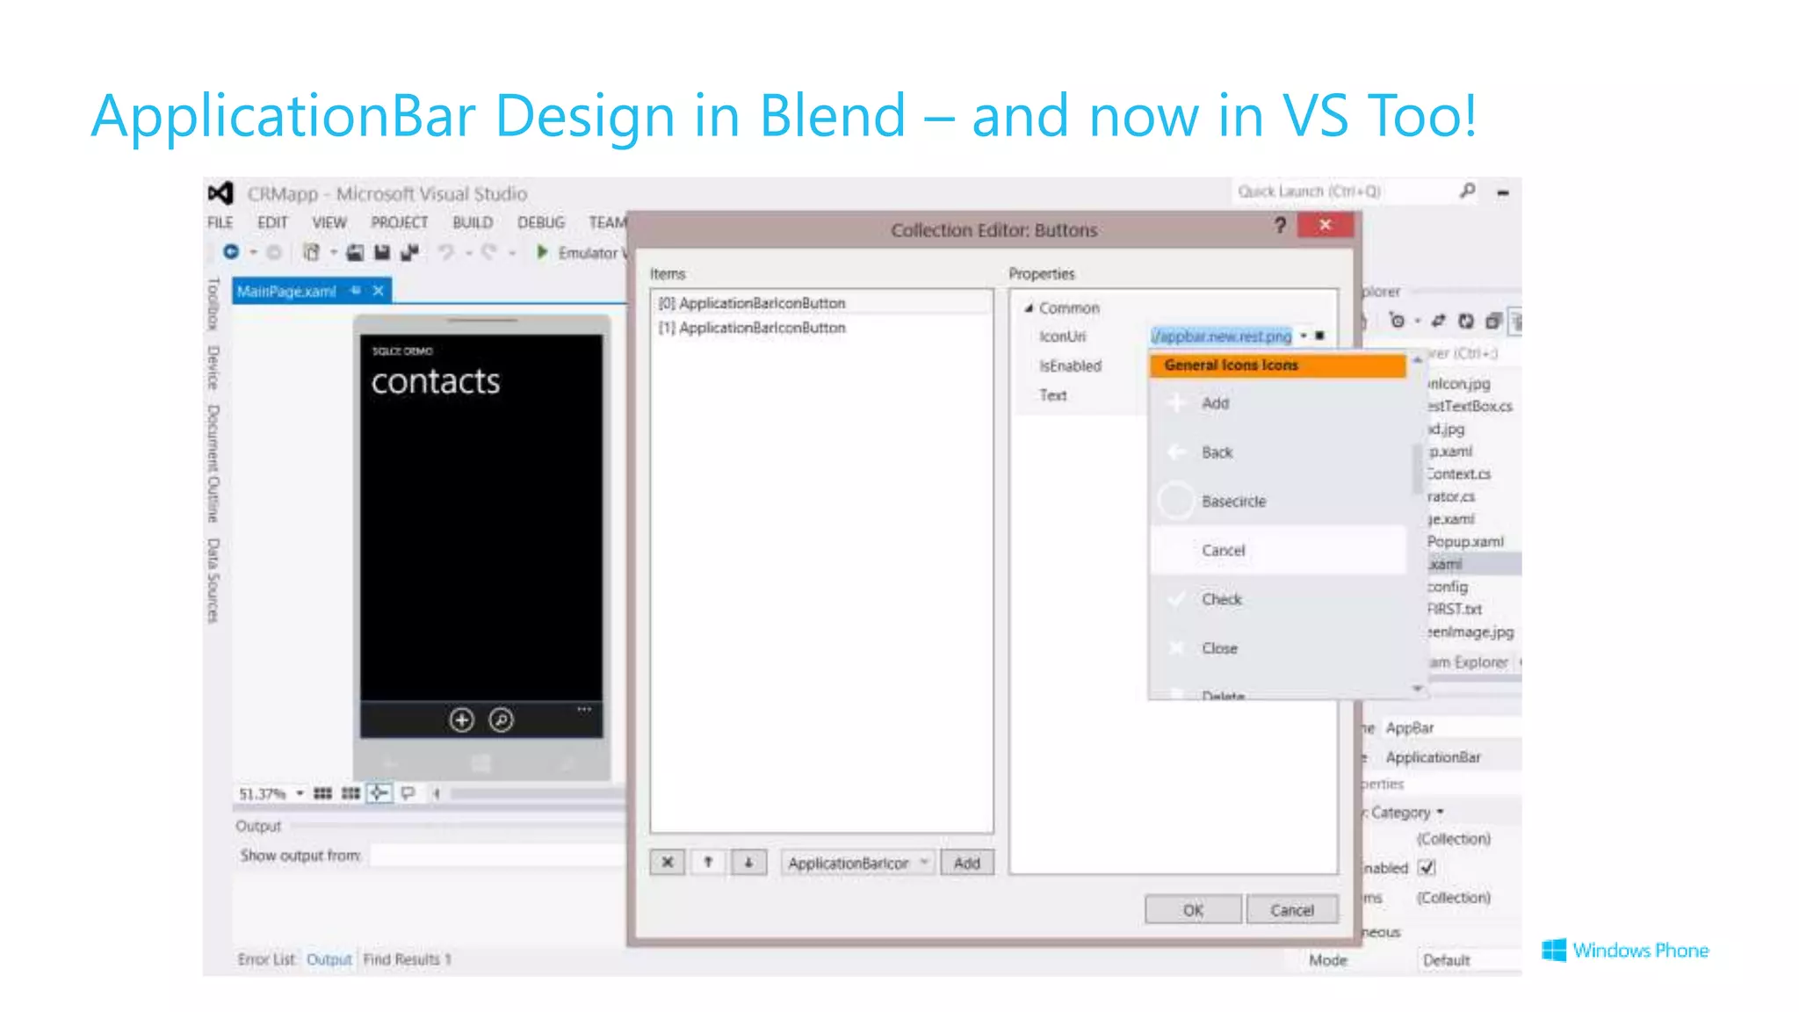Choose Check in the icons list

(1278, 599)
